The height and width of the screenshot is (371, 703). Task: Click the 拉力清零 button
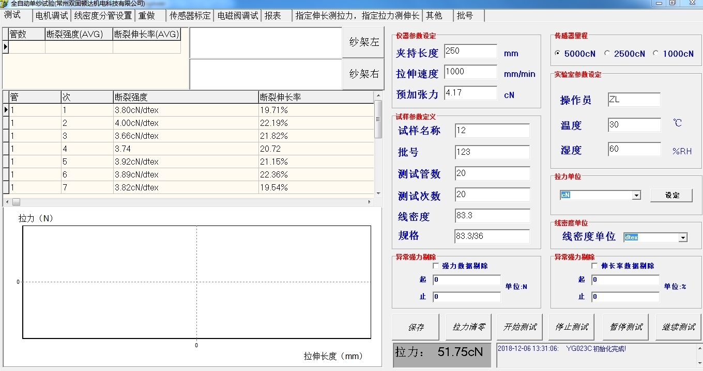click(469, 327)
